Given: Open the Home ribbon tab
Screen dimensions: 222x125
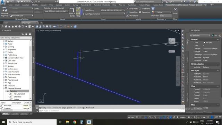Looking at the screenshot, I should tap(10, 5).
